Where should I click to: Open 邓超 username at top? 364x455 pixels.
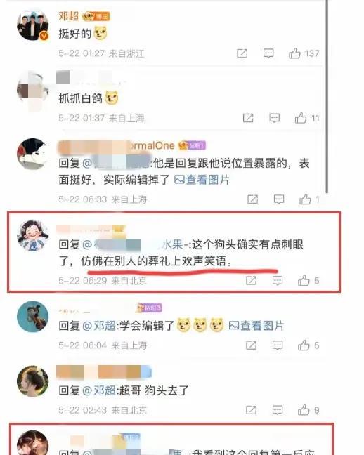pos(69,16)
